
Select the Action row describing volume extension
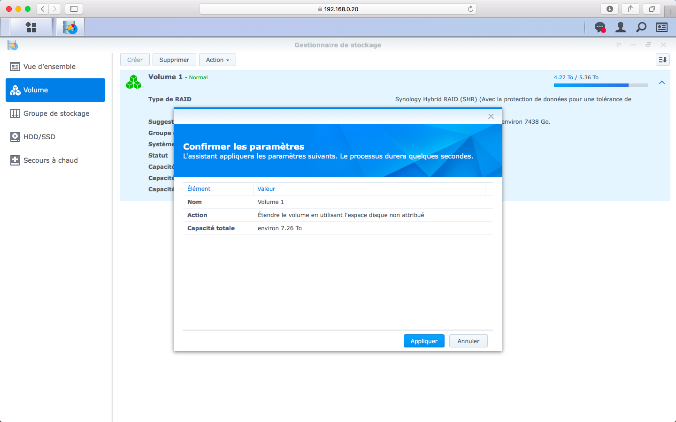[x=338, y=215]
